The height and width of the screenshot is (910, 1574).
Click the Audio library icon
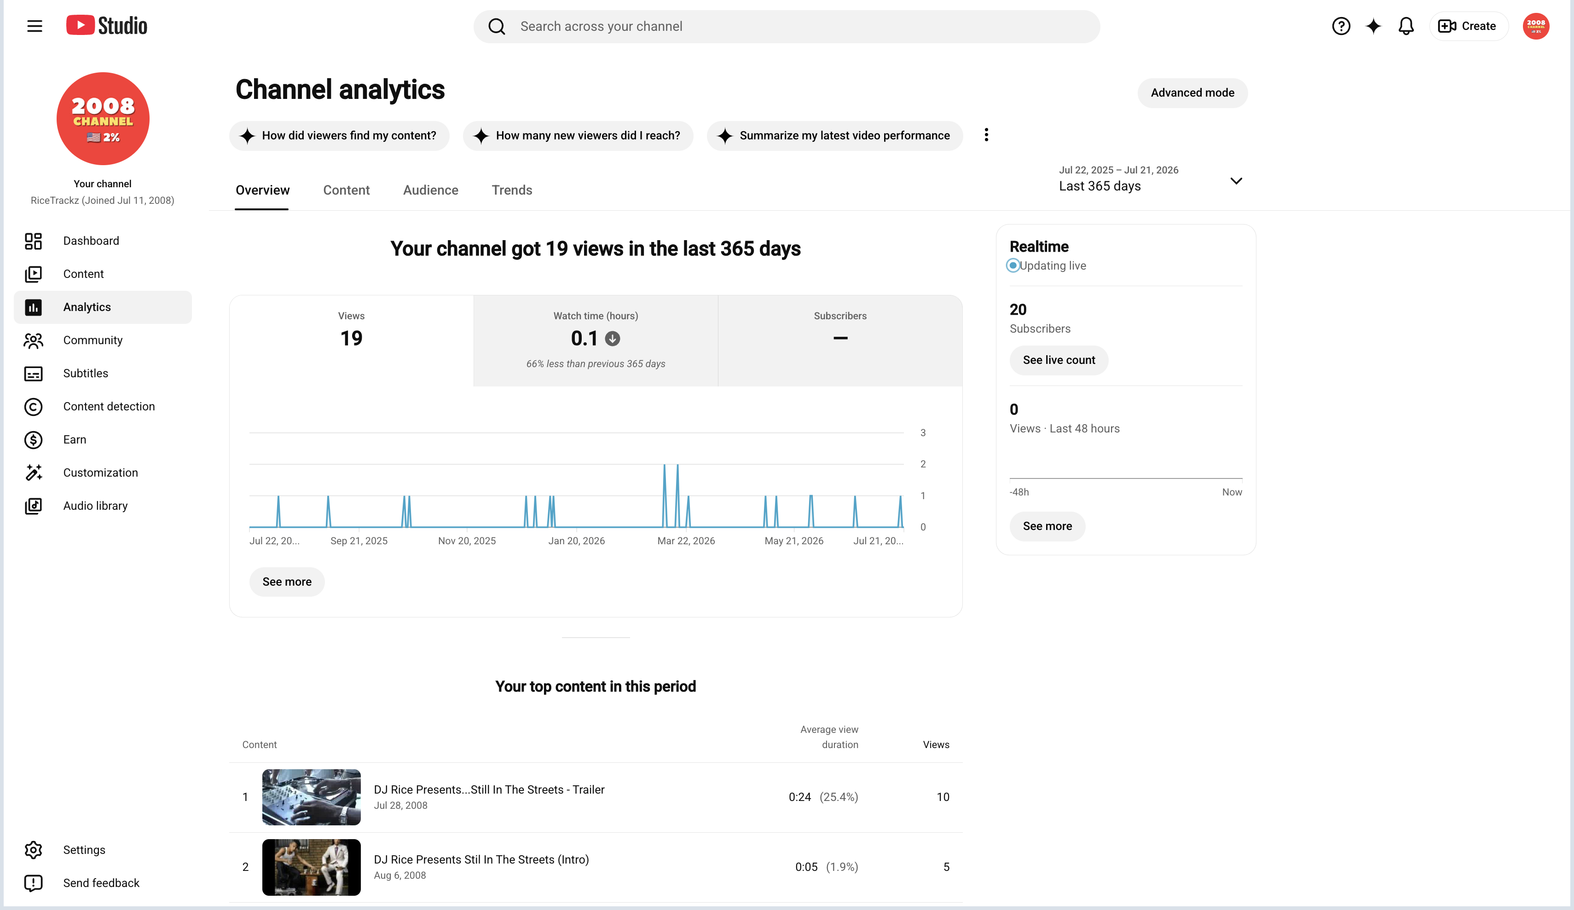coord(33,506)
